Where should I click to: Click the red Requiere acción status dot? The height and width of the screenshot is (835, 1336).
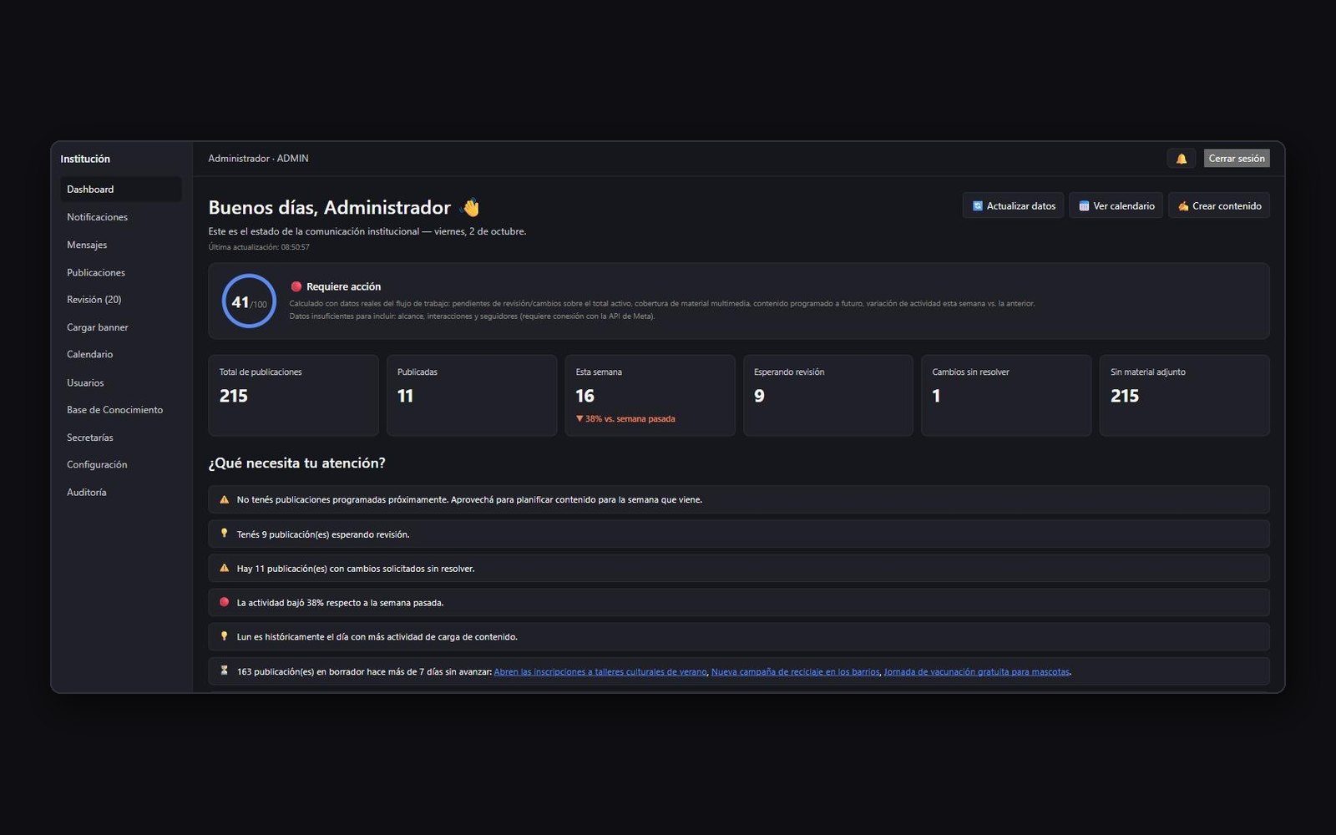click(x=296, y=286)
